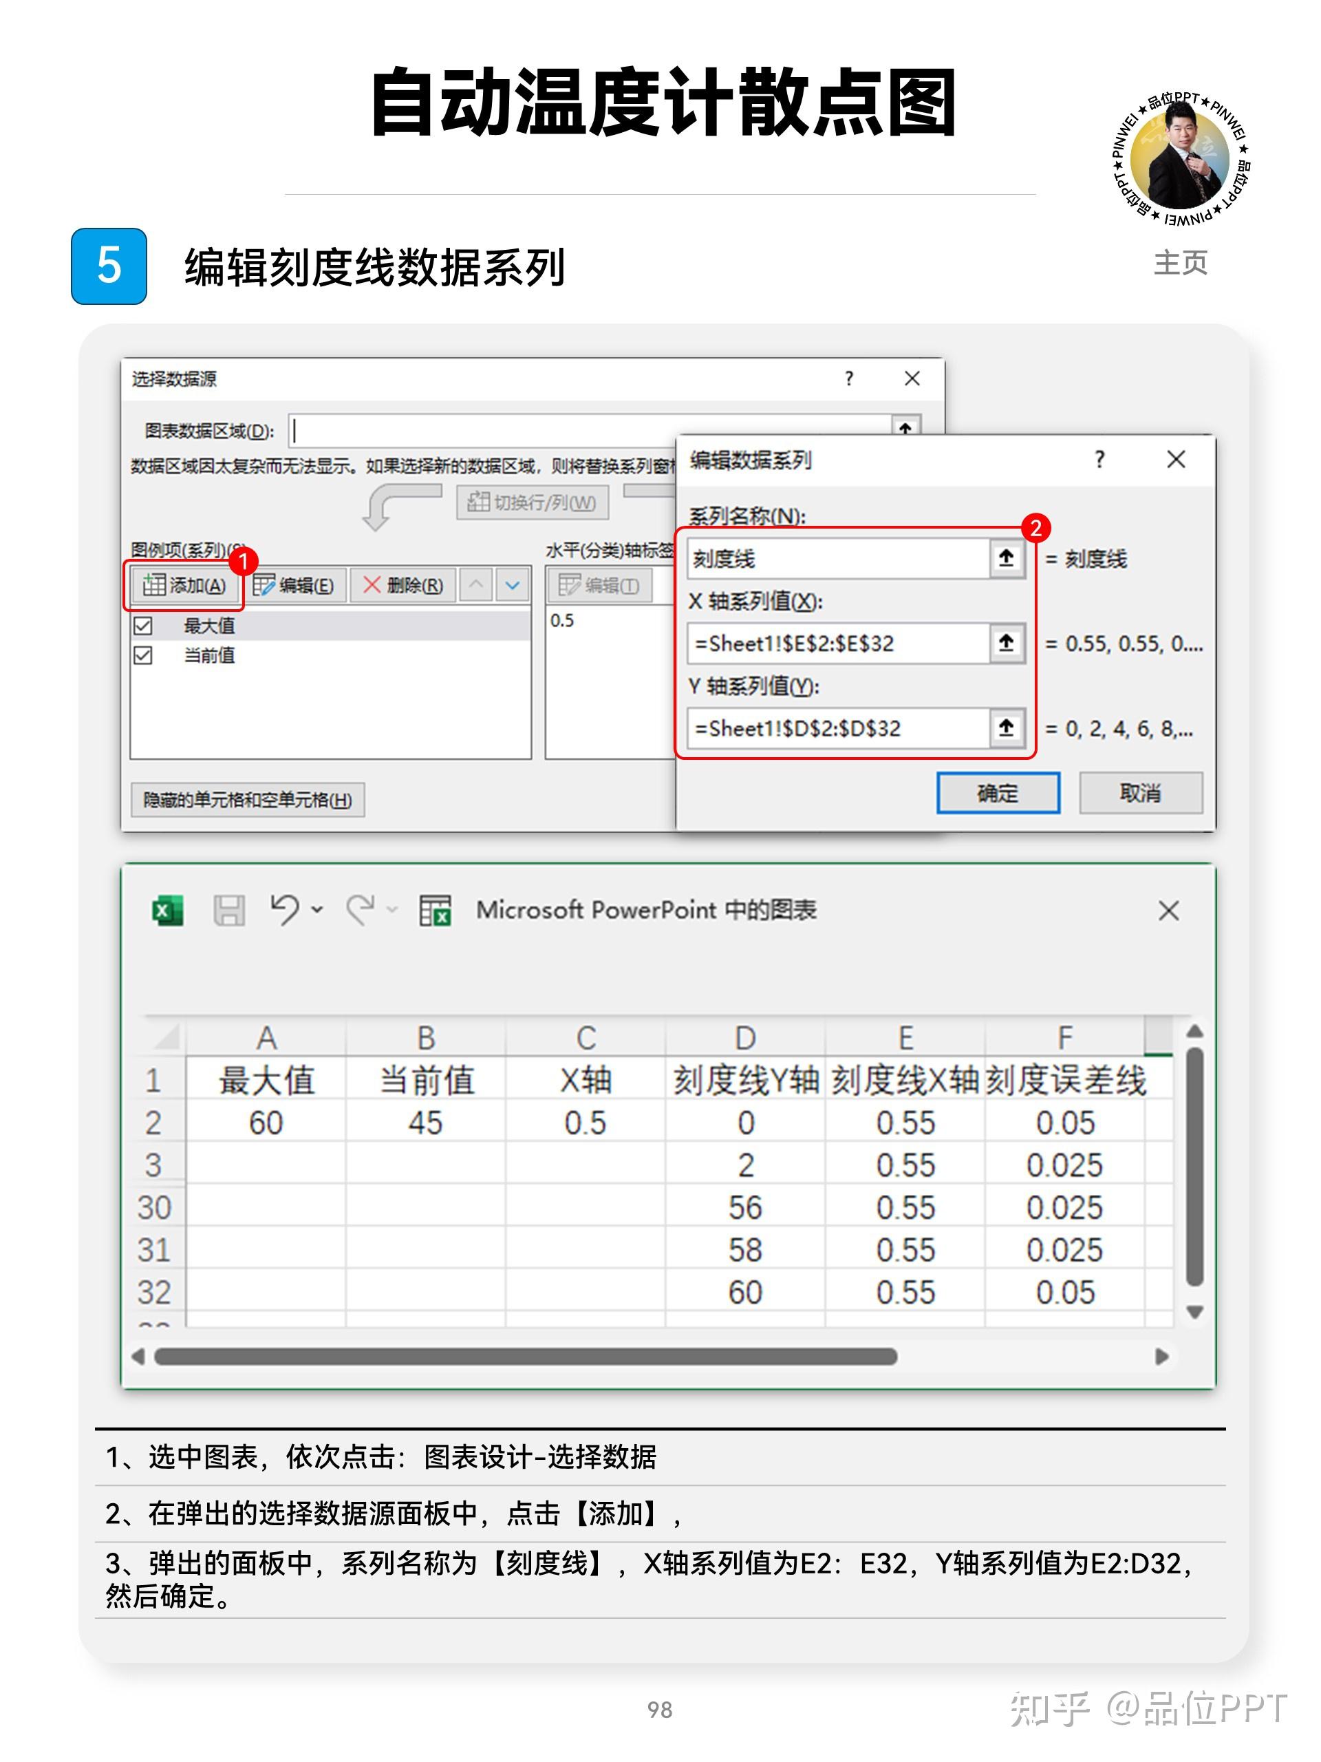Click range selector arrow for X axis values
The height and width of the screenshot is (1762, 1321).
(1006, 643)
